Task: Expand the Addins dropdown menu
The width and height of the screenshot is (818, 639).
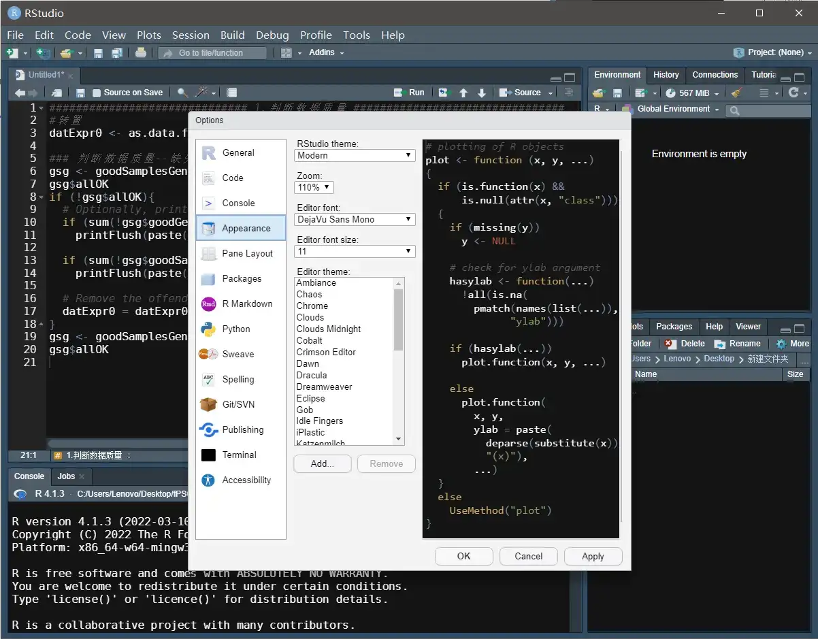Action: tap(327, 52)
